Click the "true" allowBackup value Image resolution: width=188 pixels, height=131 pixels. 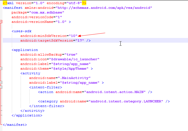(71, 55)
